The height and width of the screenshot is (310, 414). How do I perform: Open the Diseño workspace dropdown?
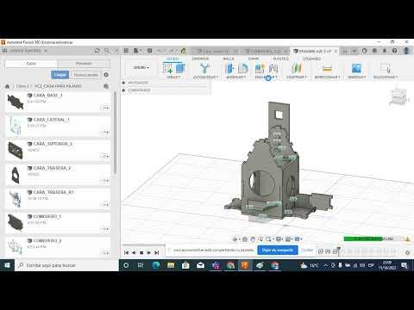[141, 67]
